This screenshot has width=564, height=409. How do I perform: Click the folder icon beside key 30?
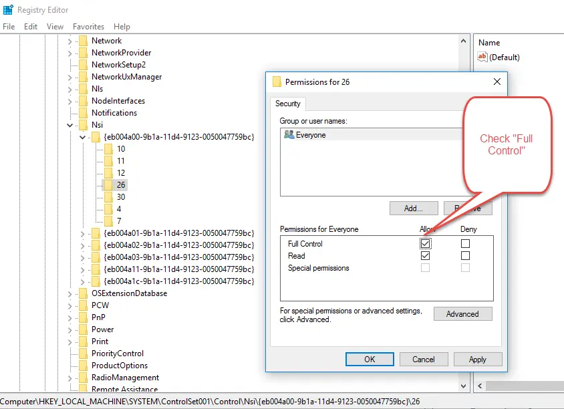(108, 197)
